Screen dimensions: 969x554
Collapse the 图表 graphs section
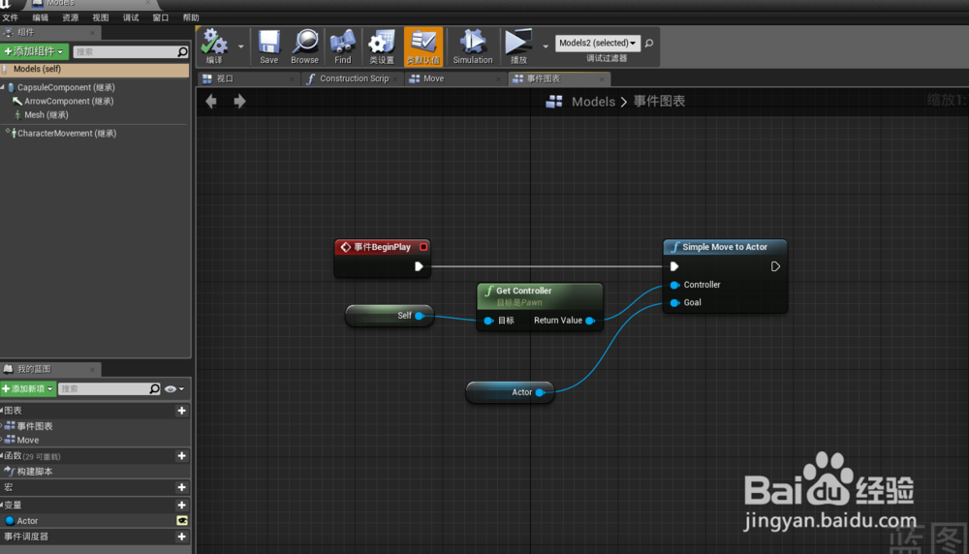[3, 410]
